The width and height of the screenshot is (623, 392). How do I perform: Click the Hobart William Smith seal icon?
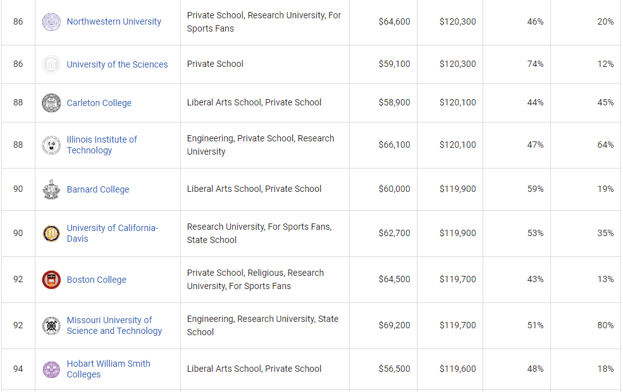(x=51, y=369)
